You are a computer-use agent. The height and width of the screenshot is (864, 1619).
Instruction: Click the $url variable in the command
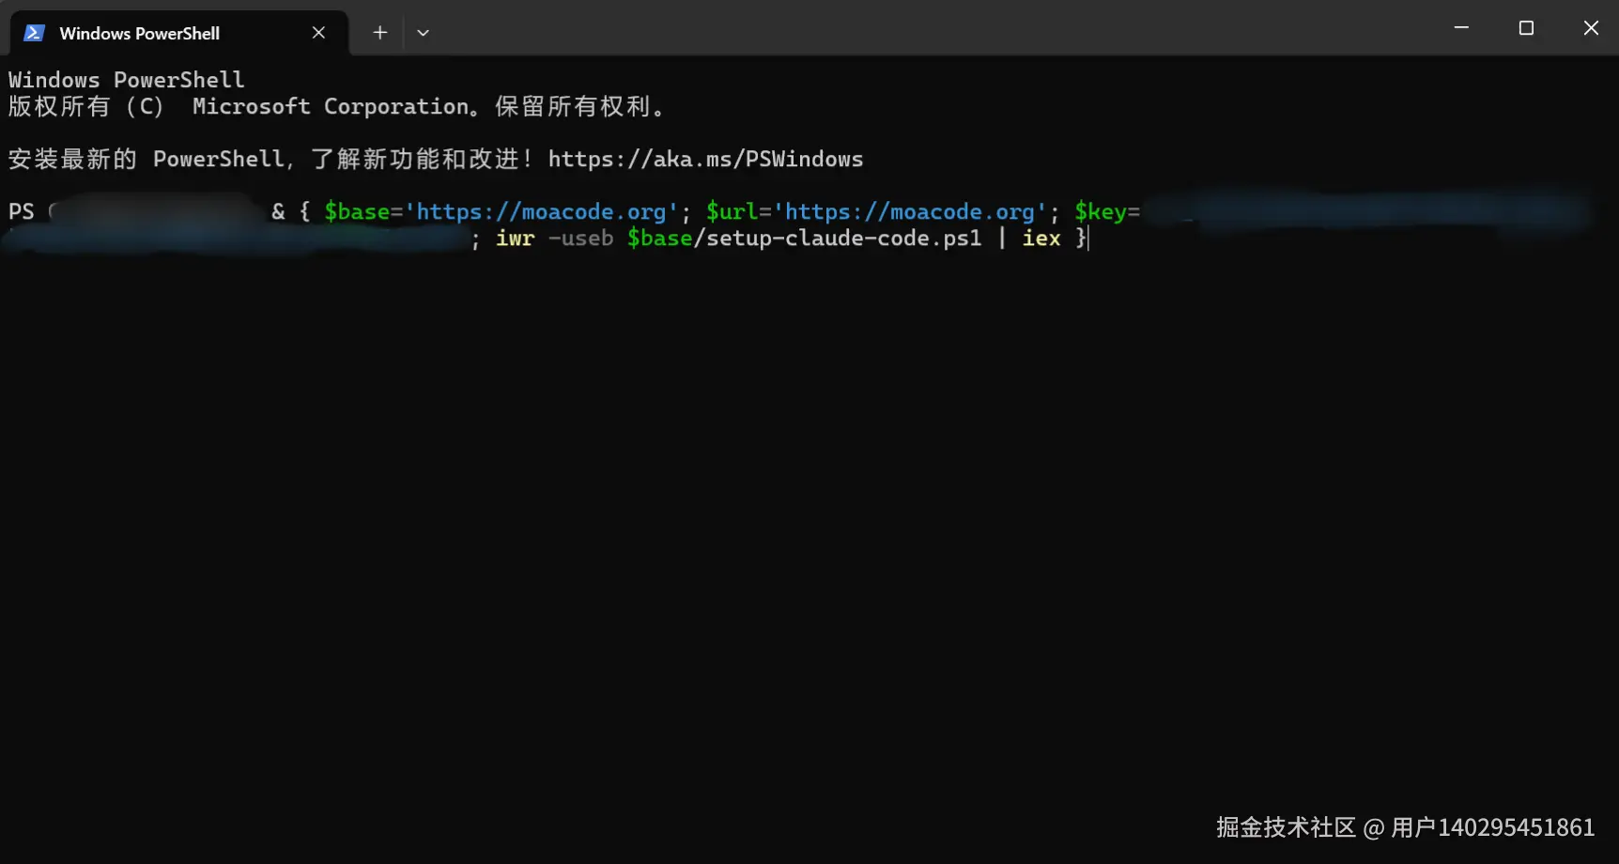tap(732, 212)
